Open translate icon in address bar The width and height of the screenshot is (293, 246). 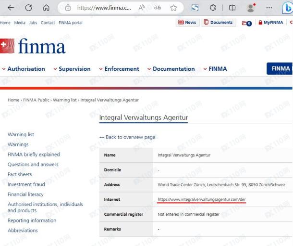coord(158,8)
